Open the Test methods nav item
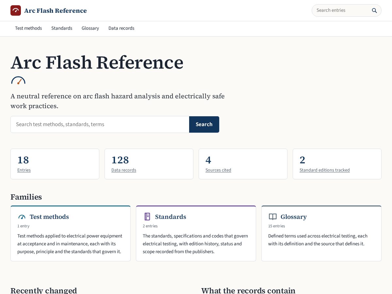The width and height of the screenshot is (392, 294). point(28,28)
